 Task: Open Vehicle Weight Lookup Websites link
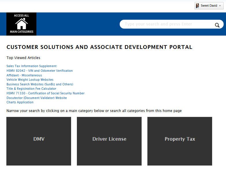click(x=30, y=80)
